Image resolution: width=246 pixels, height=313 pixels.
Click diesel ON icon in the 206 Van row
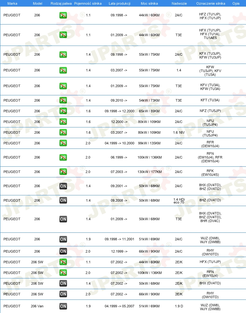click(63, 306)
